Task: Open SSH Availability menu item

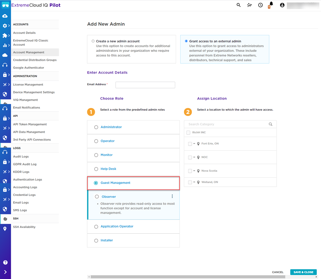Action: click(x=24, y=227)
